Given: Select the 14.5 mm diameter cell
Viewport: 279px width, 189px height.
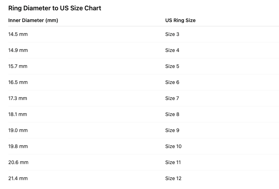Looking at the screenshot, I should click(18, 34).
